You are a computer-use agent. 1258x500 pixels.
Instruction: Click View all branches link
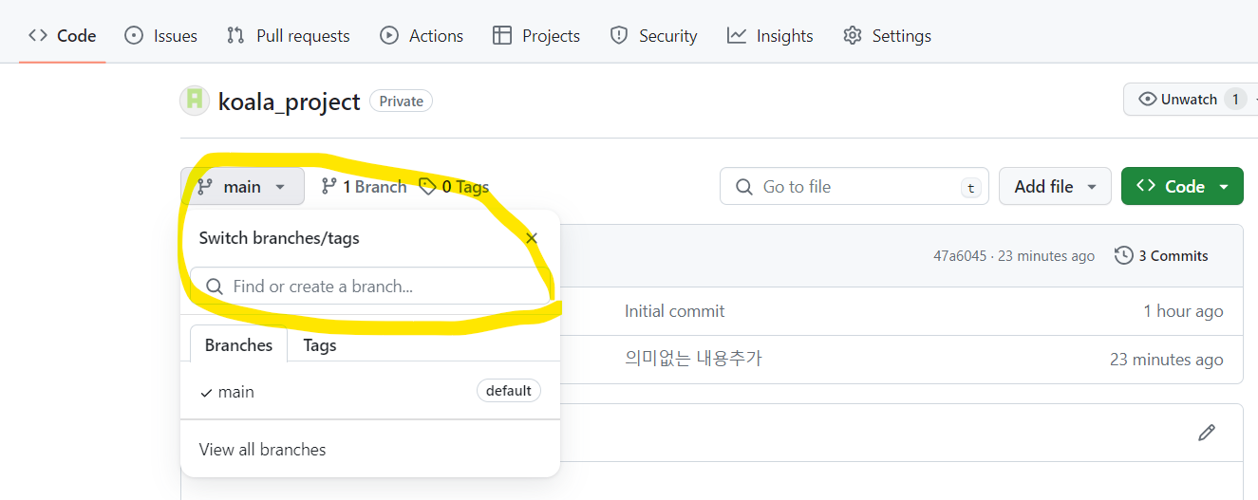click(x=262, y=450)
